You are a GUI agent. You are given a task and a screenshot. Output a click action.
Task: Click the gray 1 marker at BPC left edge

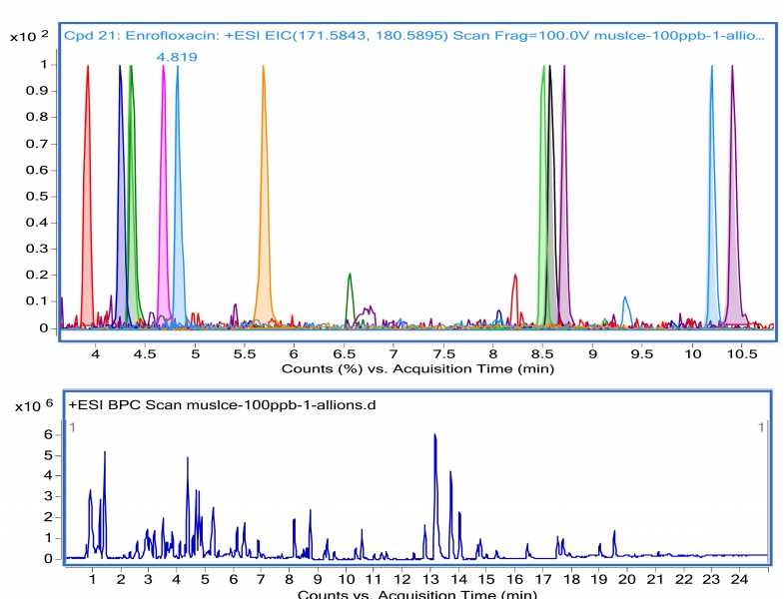[72, 427]
